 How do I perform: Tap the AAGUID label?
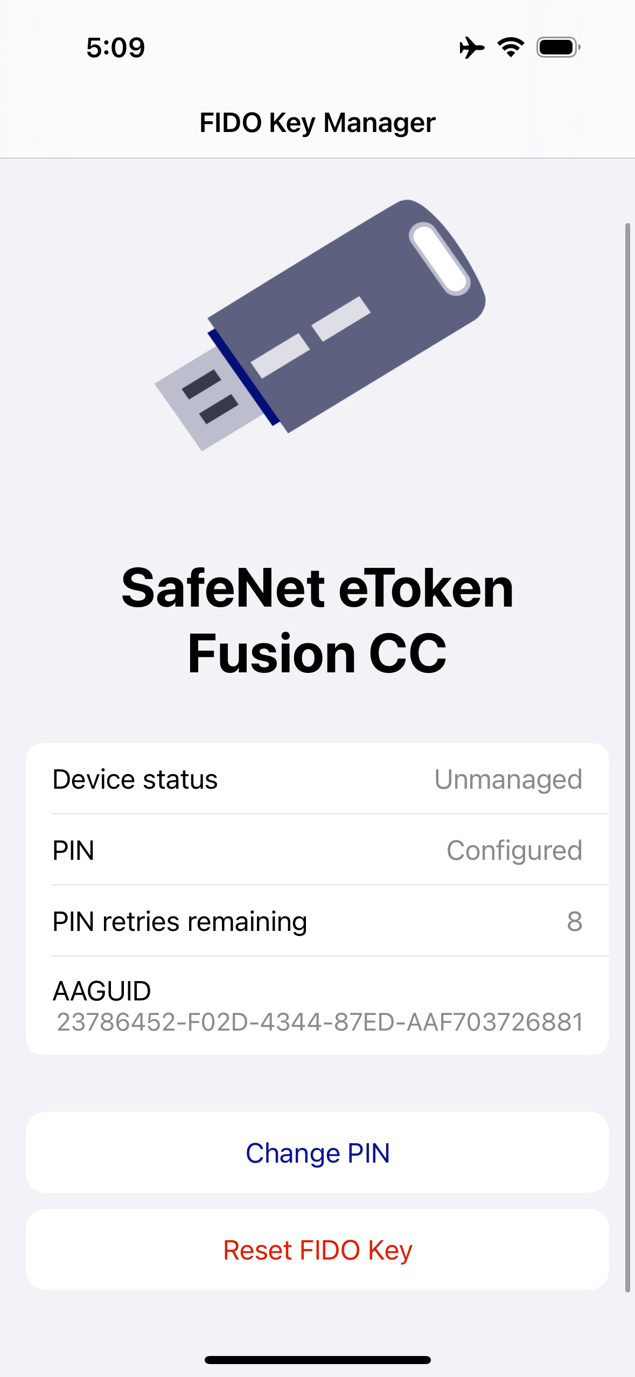click(x=102, y=991)
